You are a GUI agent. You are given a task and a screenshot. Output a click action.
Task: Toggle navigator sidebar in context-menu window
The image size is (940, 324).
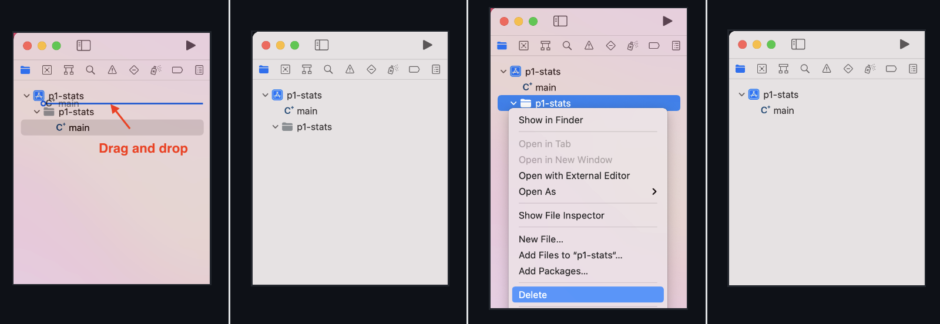click(560, 21)
